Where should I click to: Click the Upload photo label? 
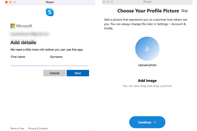pos(147,65)
